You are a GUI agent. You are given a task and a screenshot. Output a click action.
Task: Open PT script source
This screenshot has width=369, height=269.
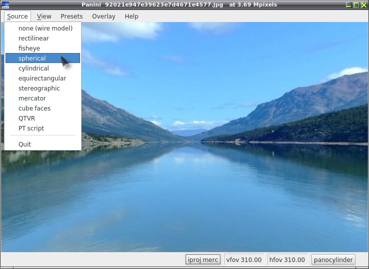coord(43,128)
